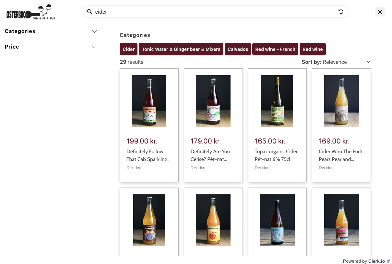This screenshot has height=264, width=392.
Task: Open the purple-label Plumbastic bottle thumbnail
Action: [x=149, y=220]
